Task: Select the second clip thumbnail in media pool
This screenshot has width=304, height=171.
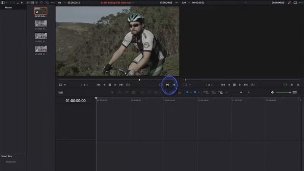Action: pos(41,23)
